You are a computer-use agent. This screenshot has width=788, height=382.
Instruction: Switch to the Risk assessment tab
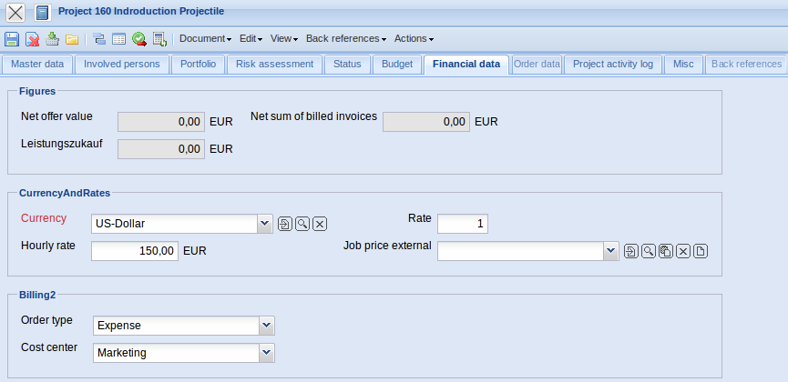[x=274, y=64]
